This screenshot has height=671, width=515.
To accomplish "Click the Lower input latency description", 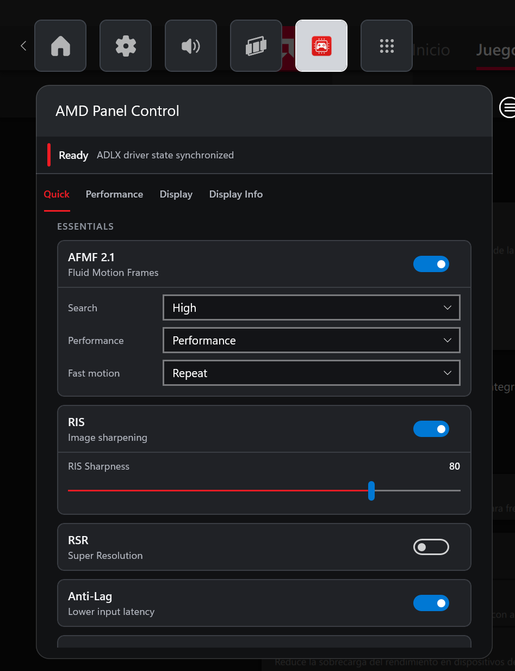I will pos(111,612).
